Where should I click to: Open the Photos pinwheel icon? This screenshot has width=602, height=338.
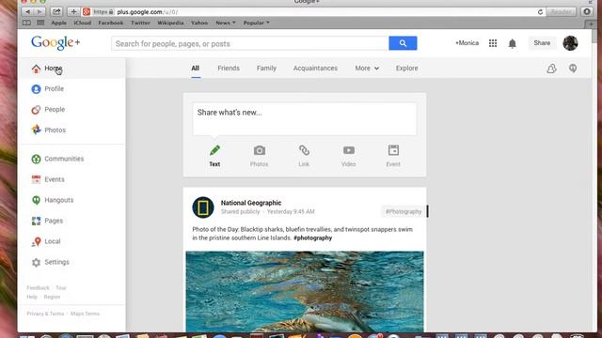(x=36, y=130)
